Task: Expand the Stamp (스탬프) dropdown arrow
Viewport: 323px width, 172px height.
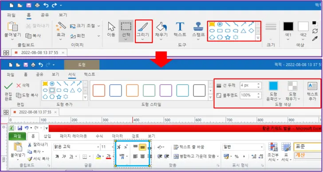Action: [x=198, y=39]
